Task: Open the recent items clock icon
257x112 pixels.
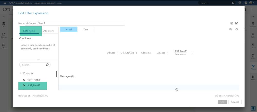Action: [x=240, y=3]
